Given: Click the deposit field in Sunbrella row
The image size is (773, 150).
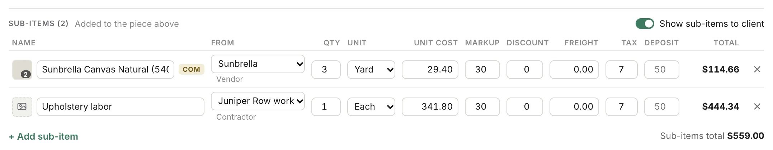Looking at the screenshot, I should pyautogui.click(x=662, y=69).
